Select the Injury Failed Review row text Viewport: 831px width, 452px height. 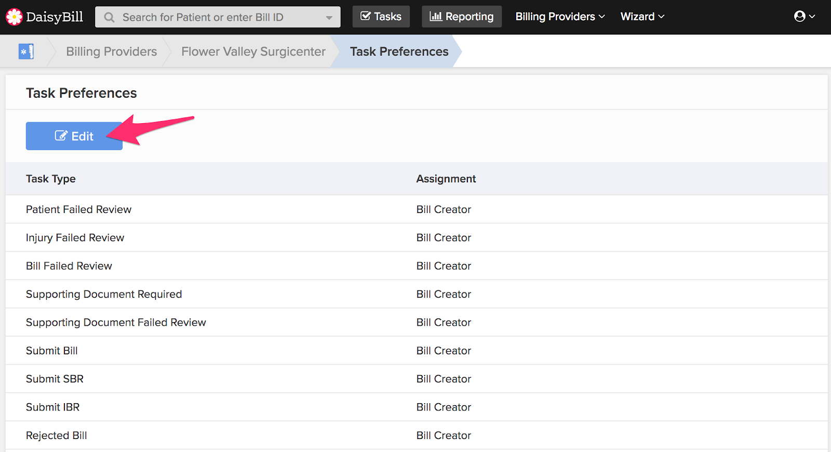75,237
